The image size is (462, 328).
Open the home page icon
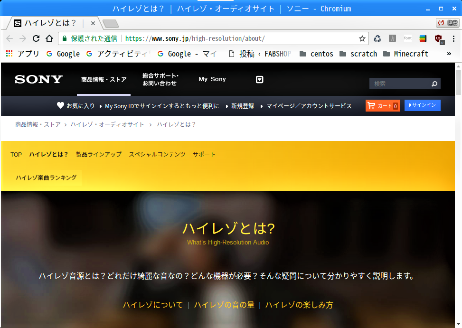coord(49,38)
